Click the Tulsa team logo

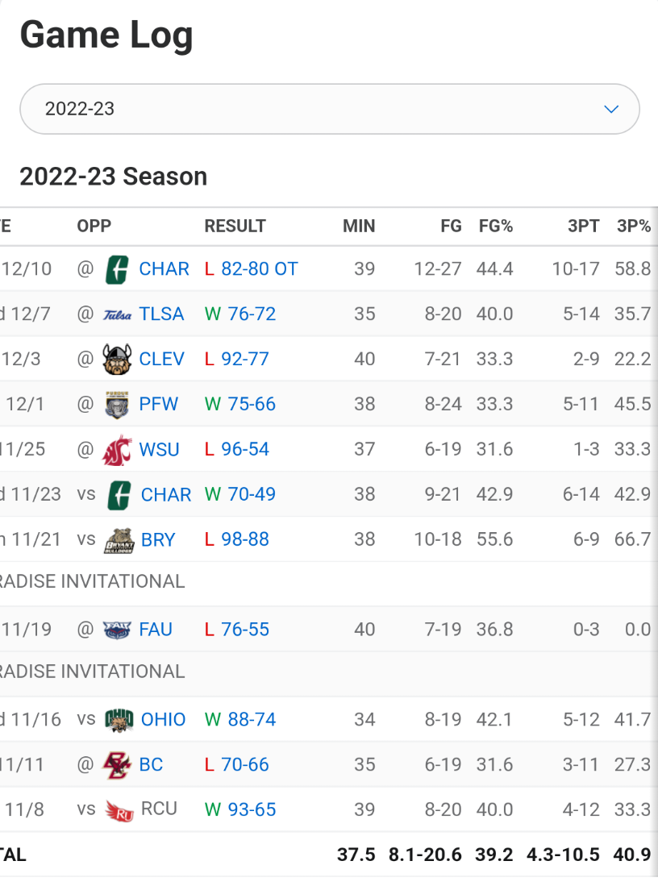(x=118, y=314)
